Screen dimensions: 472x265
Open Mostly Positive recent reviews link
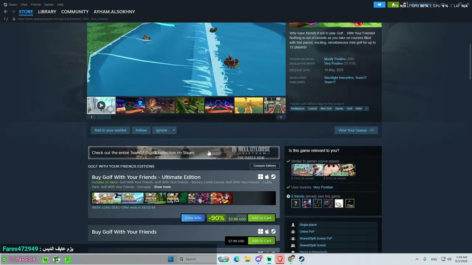335,59
